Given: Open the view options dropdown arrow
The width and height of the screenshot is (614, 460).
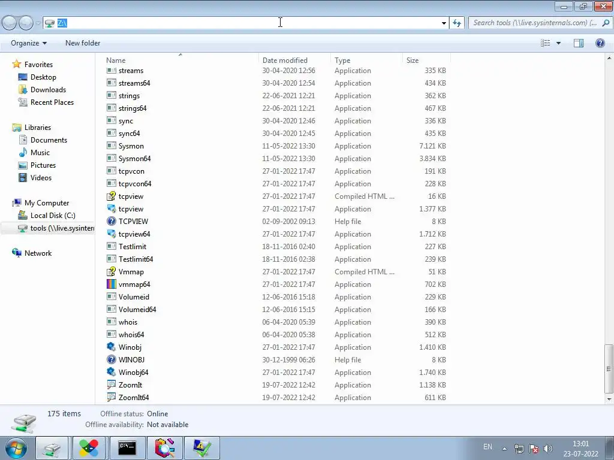Looking at the screenshot, I should pos(558,43).
